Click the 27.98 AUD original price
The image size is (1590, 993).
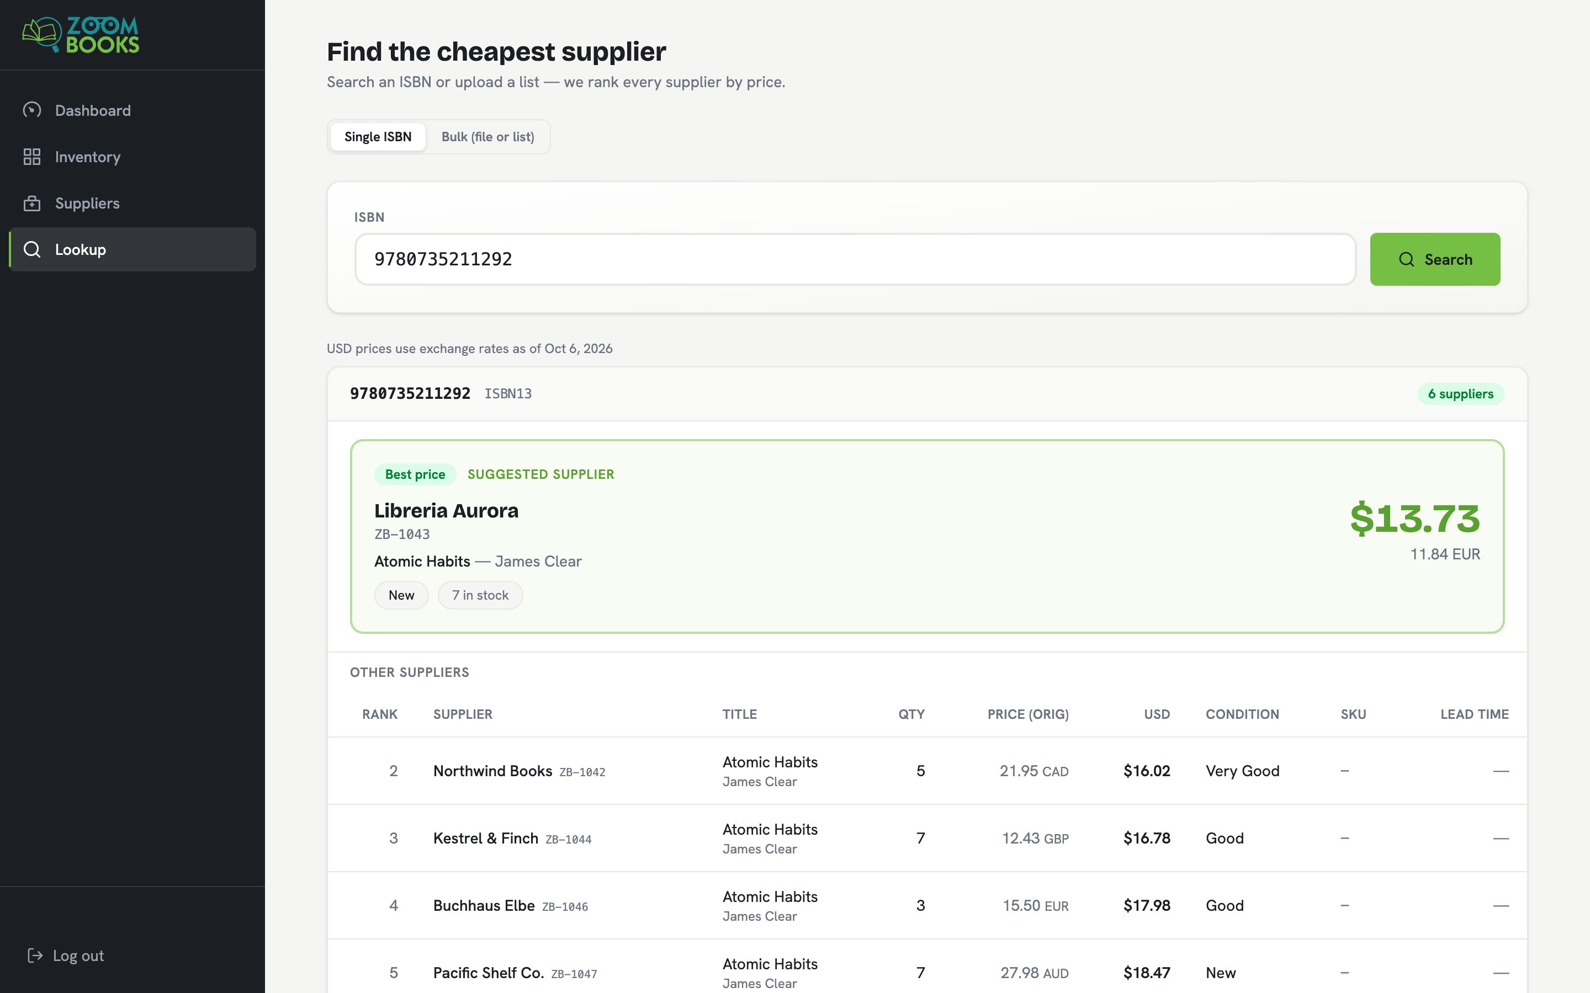pyautogui.click(x=1034, y=973)
